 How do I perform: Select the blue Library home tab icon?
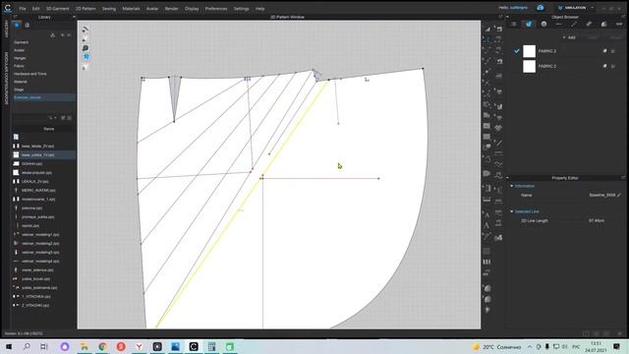click(x=17, y=26)
